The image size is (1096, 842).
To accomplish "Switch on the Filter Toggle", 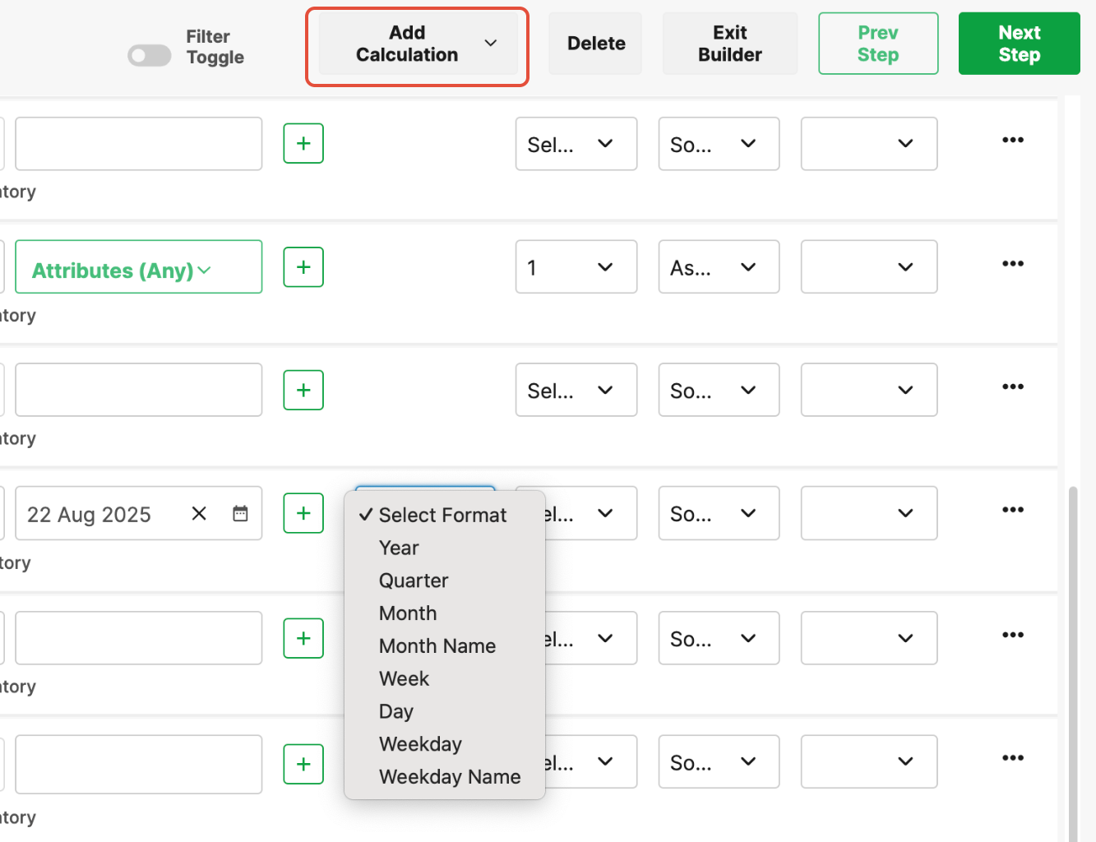I will pyautogui.click(x=150, y=56).
